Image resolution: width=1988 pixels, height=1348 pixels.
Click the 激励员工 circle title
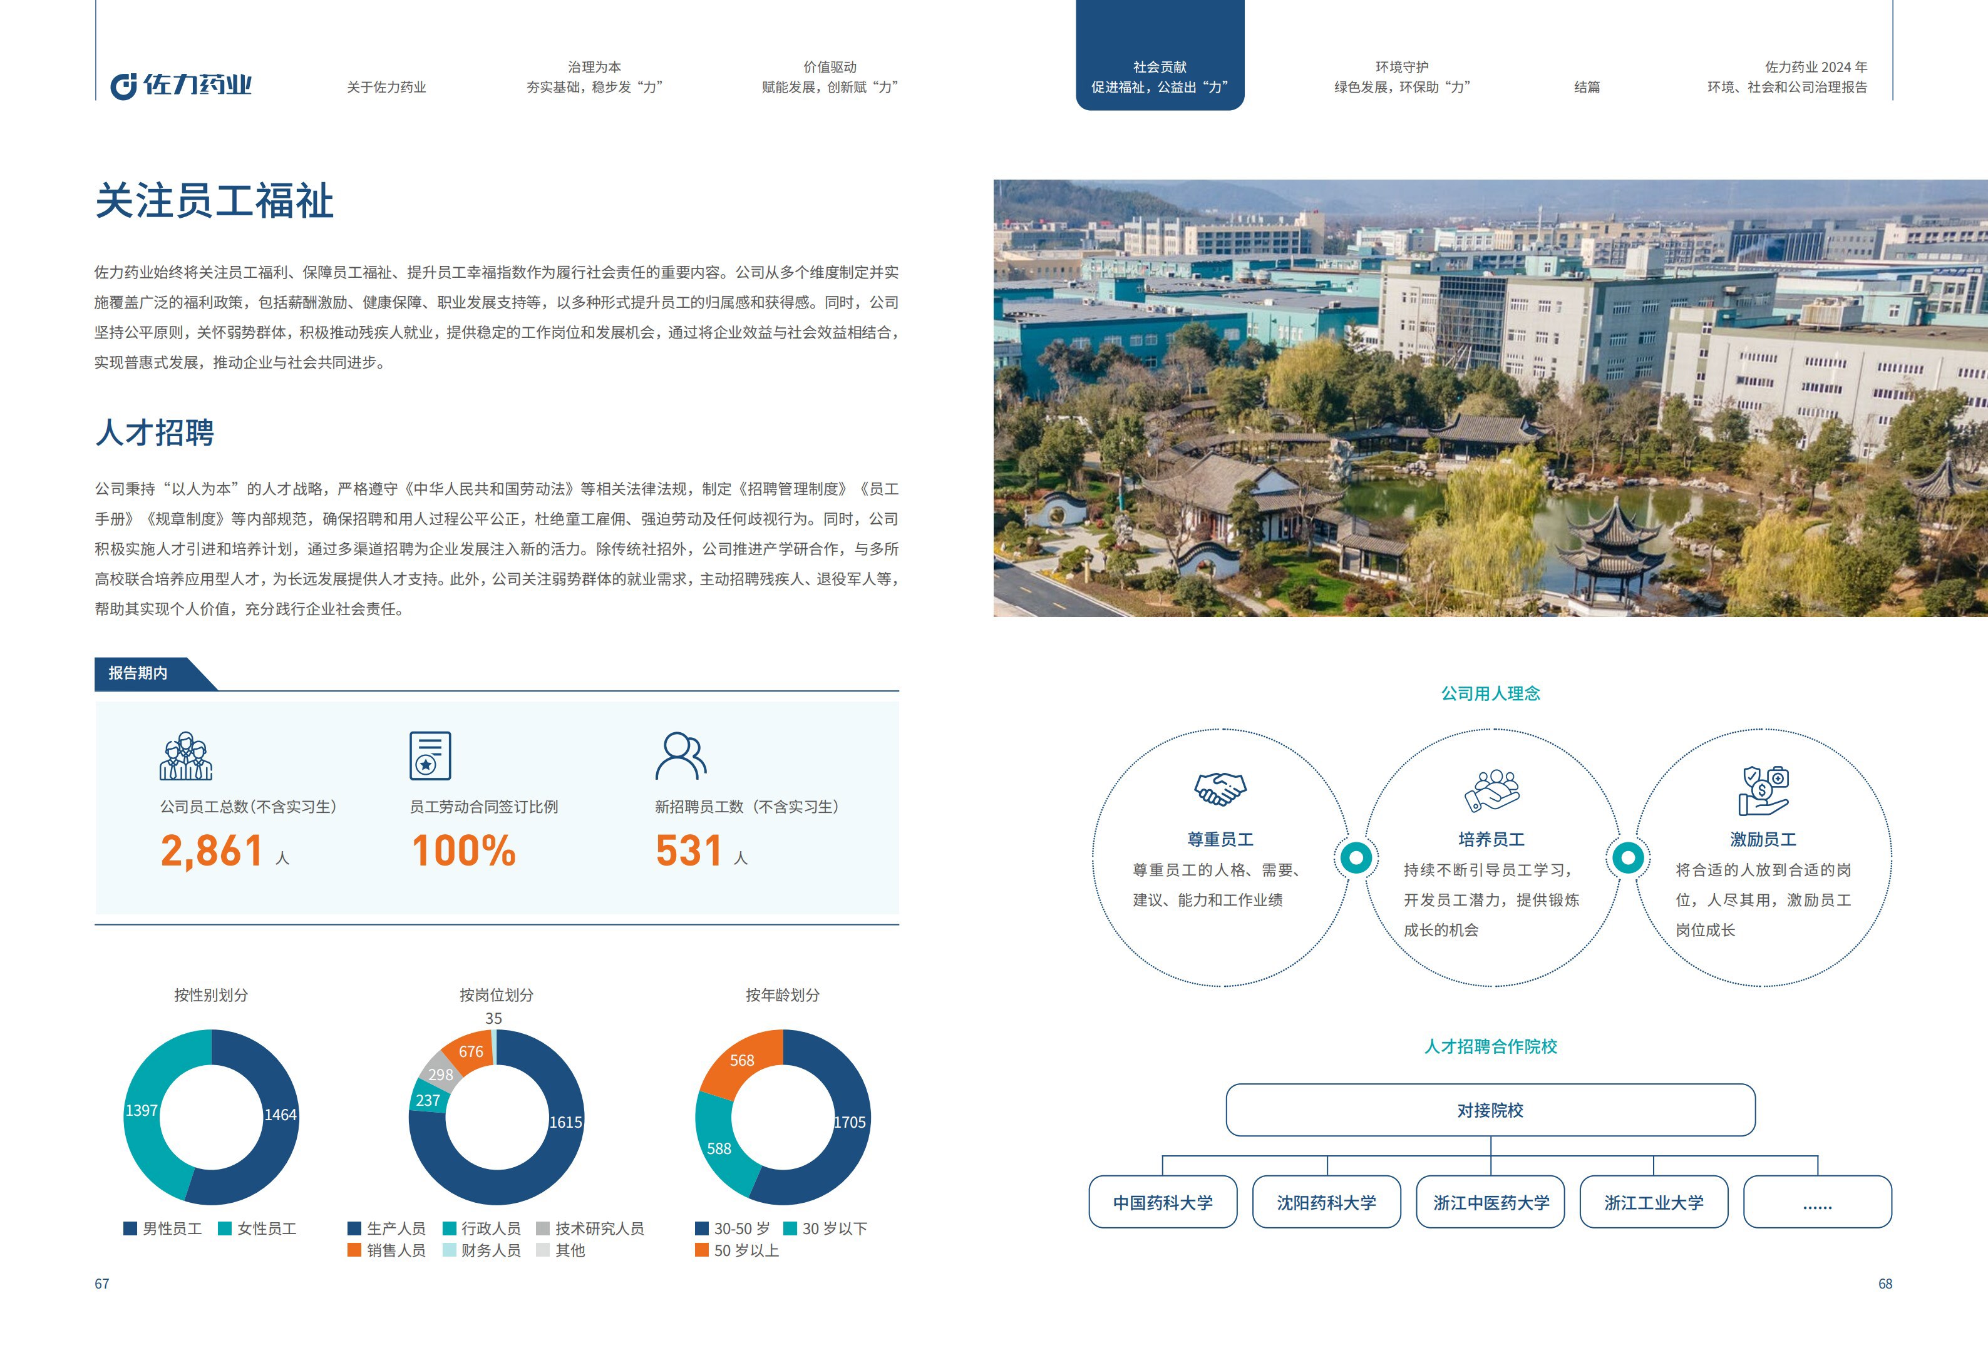click(x=1763, y=839)
